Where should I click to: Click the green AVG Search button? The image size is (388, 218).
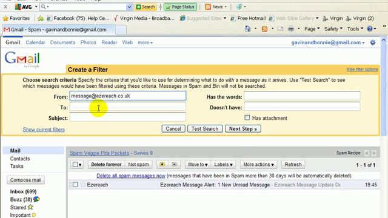coord(145,7)
